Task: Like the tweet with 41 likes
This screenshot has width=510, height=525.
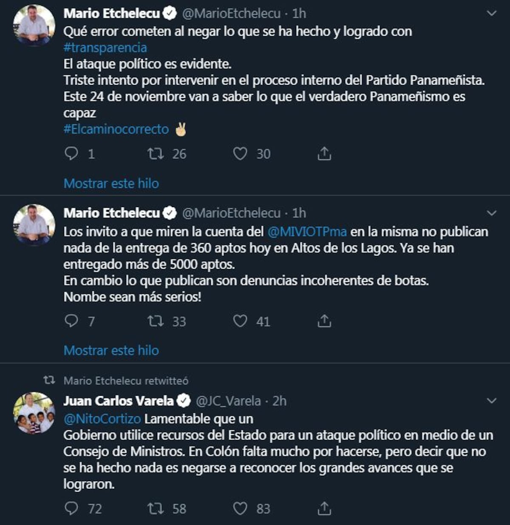Action: click(240, 321)
